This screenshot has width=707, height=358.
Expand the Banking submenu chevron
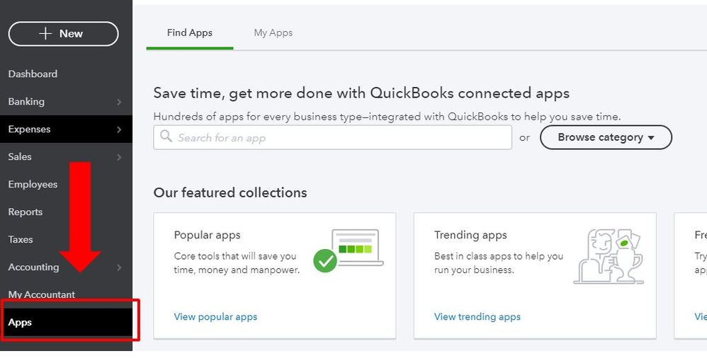(119, 102)
